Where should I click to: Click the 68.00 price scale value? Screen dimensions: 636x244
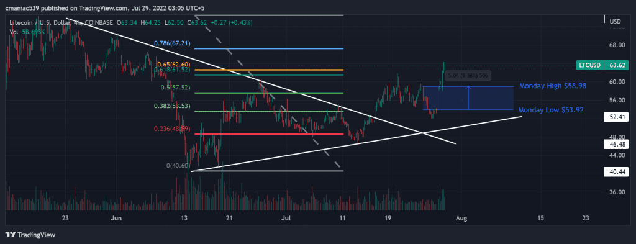tap(616, 45)
